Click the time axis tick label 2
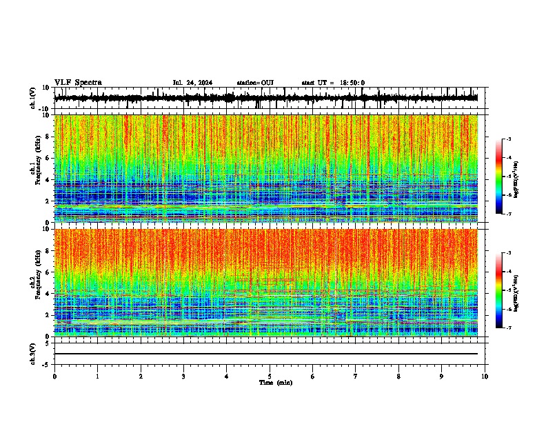The image size is (546, 422). pyautogui.click(x=141, y=376)
